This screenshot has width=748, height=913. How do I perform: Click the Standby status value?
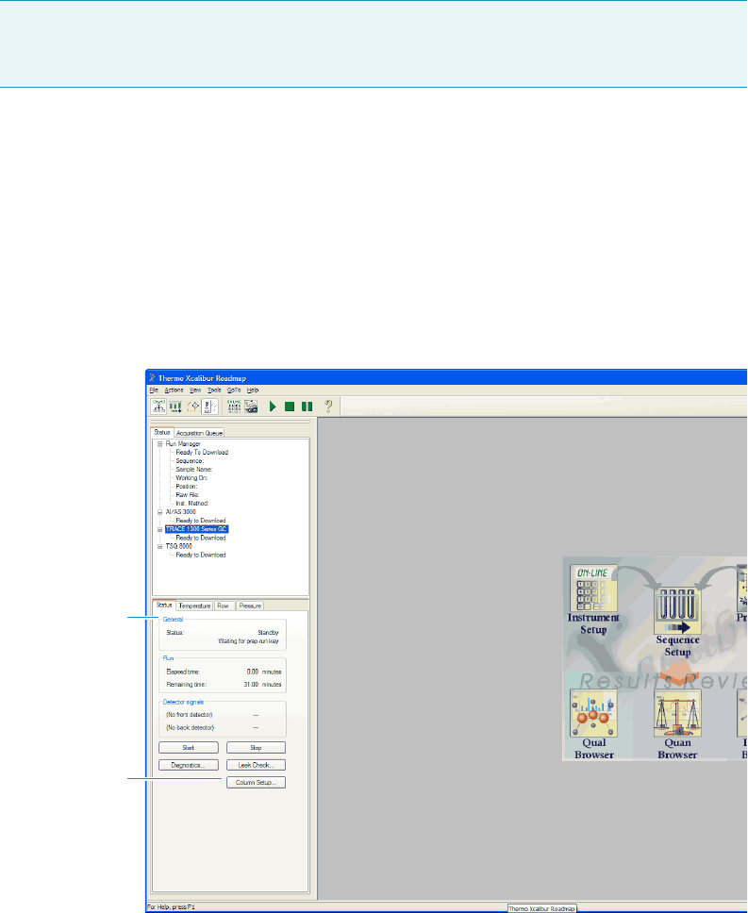point(268,632)
